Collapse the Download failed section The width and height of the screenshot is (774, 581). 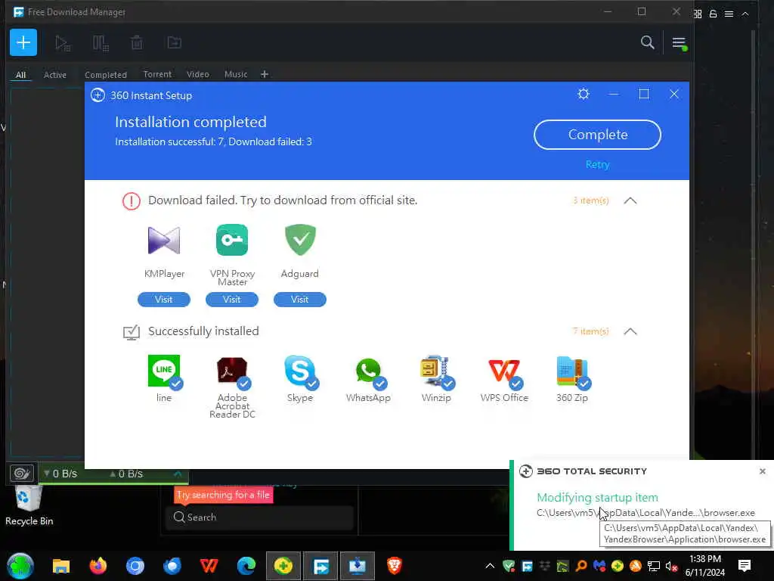coord(630,200)
